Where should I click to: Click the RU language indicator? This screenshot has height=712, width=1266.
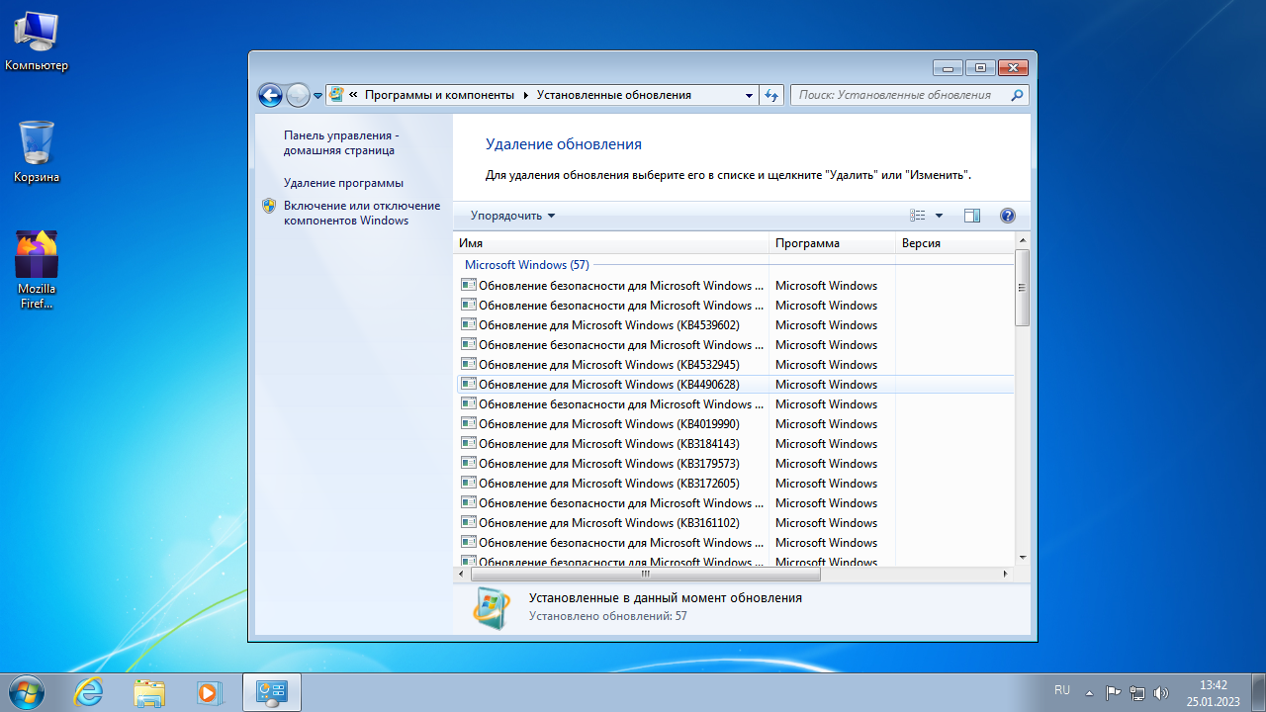(1062, 690)
